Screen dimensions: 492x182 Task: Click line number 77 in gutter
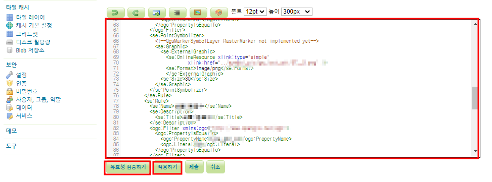point(116,101)
